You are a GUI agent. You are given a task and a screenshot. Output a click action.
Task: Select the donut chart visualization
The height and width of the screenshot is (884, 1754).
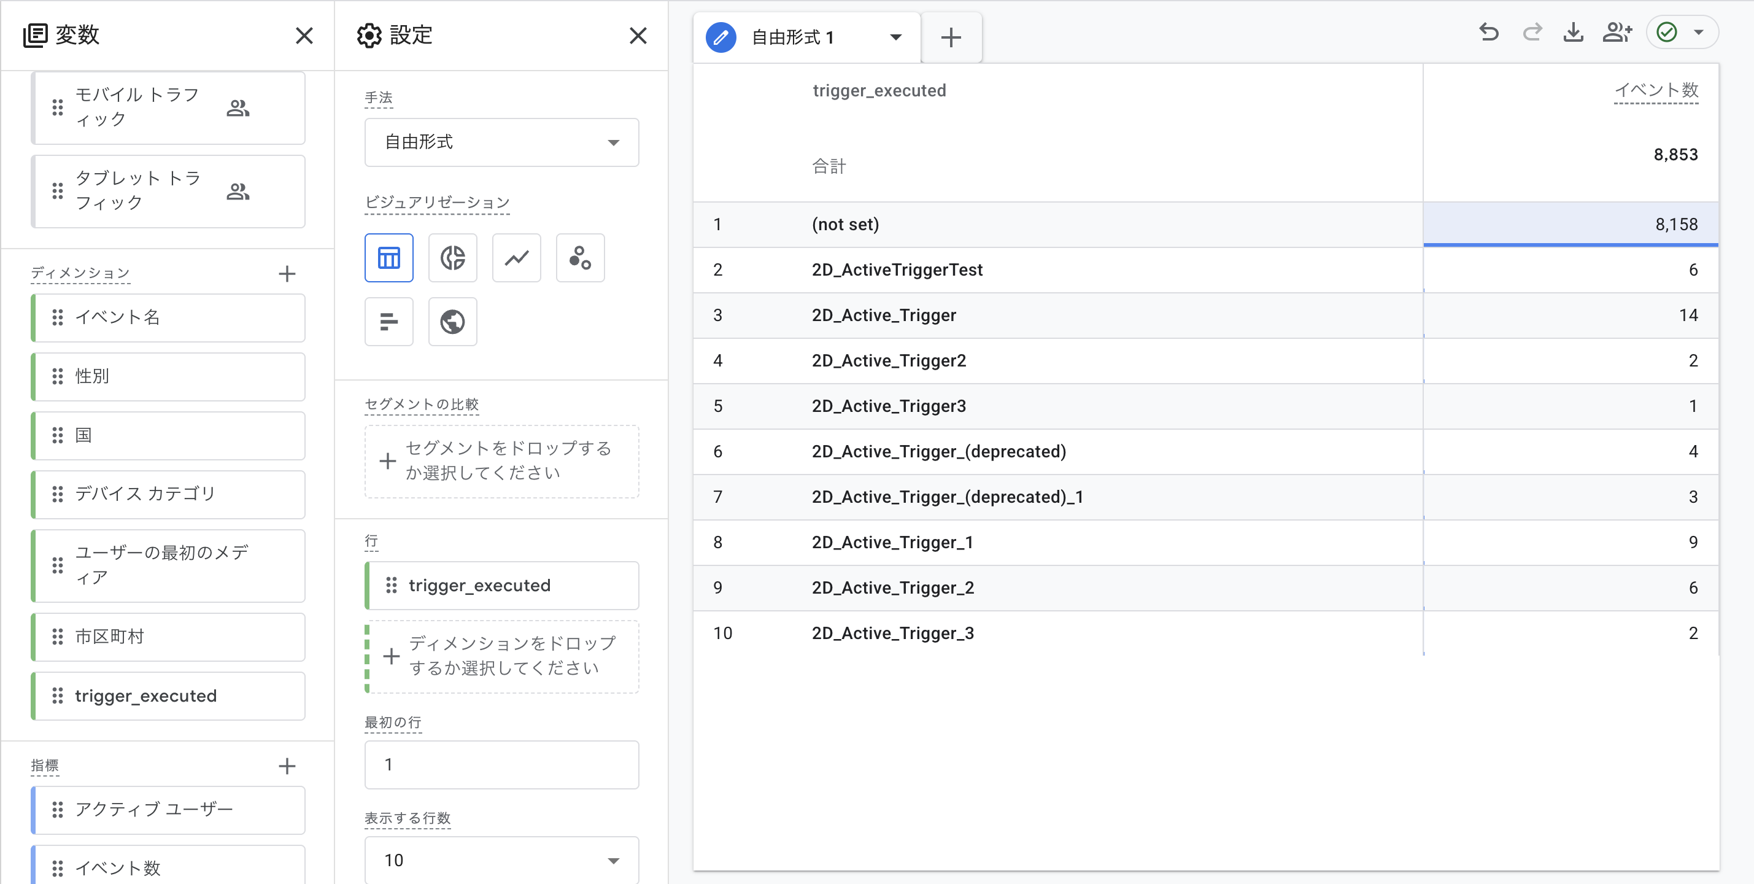pyautogui.click(x=453, y=257)
